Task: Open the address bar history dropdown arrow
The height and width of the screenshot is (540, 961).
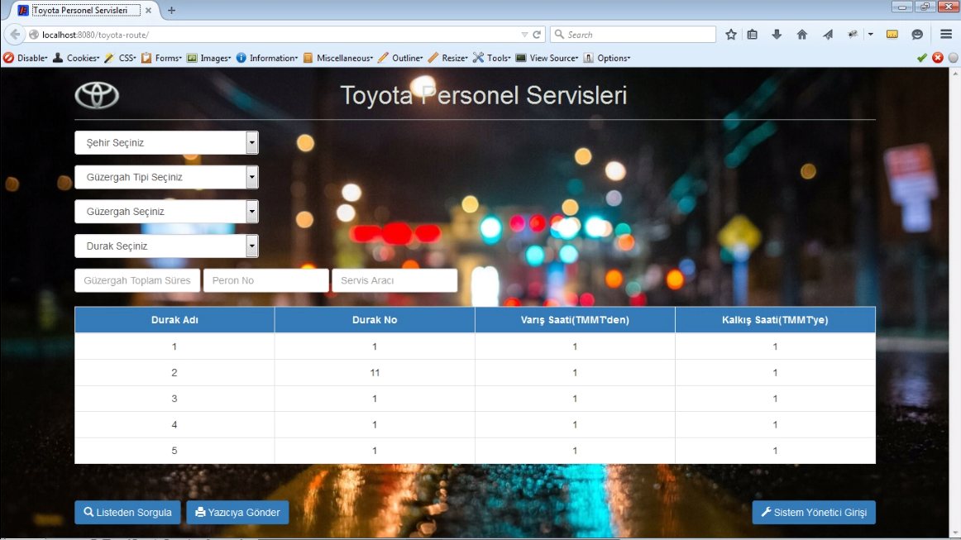Action: click(x=524, y=35)
